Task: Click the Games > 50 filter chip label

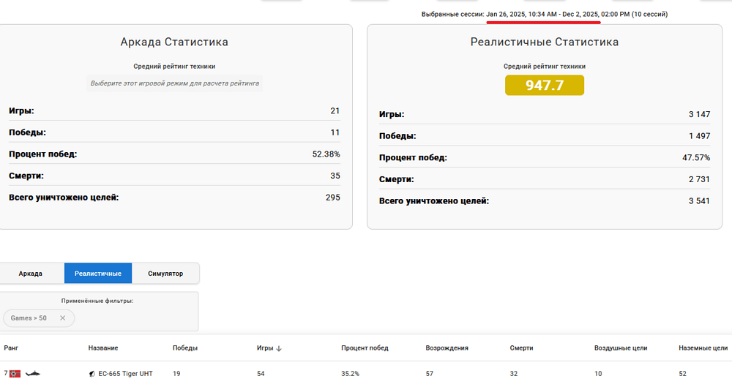Action: pos(29,318)
